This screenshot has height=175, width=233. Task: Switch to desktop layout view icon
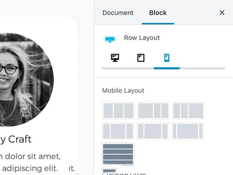pos(115,58)
